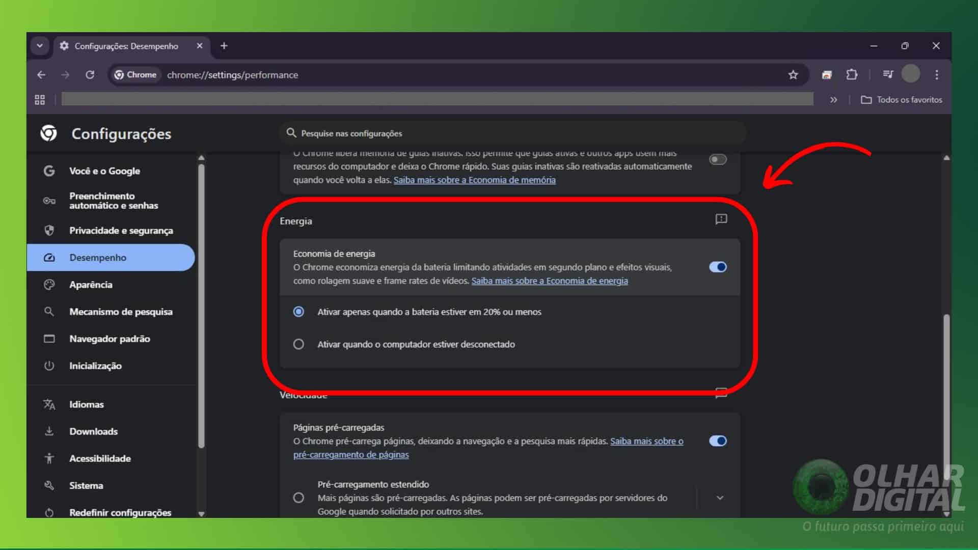Open the media controls icon in toolbar
This screenshot has width=978, height=550.
[888, 75]
